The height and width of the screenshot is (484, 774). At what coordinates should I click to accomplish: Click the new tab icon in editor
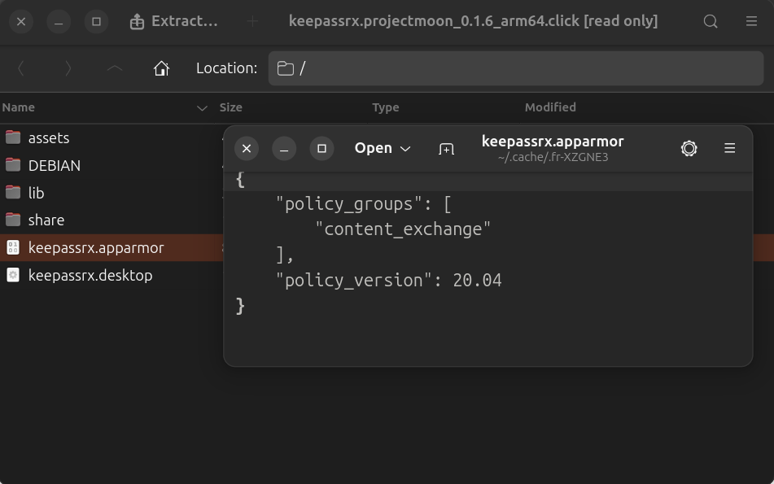(446, 149)
